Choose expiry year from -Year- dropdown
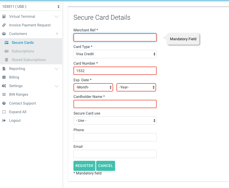 [136, 87]
